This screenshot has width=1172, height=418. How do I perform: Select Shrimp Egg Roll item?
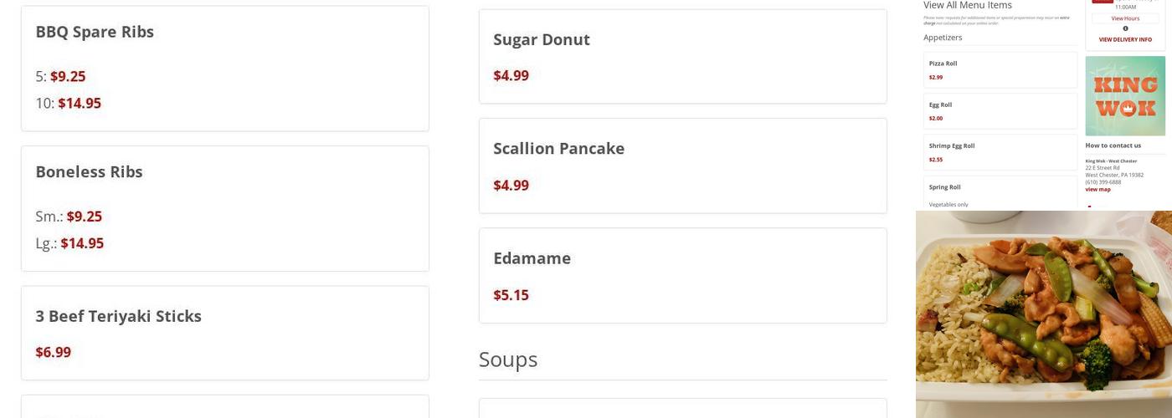[x=1000, y=151]
